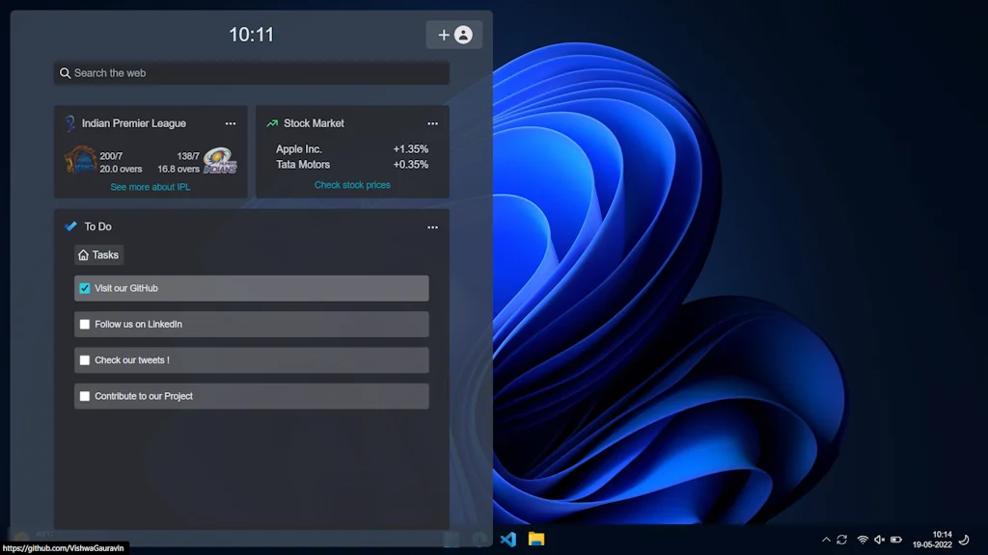Click the Chennai Super Kings team logo
The width and height of the screenshot is (988, 555).
click(x=80, y=161)
